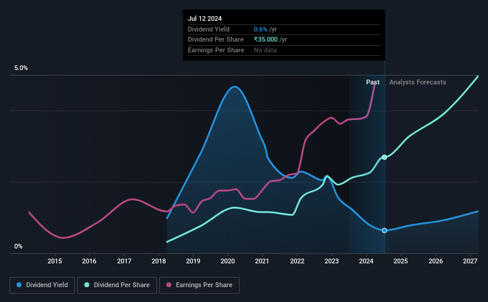Screen dimensions: 488x302
Task: Click the 2015 label on the x-axis
Action: click(55, 261)
